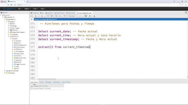188x105 pixels.
Task: Click the Tablespaces folder icon
Action: [7, 73]
